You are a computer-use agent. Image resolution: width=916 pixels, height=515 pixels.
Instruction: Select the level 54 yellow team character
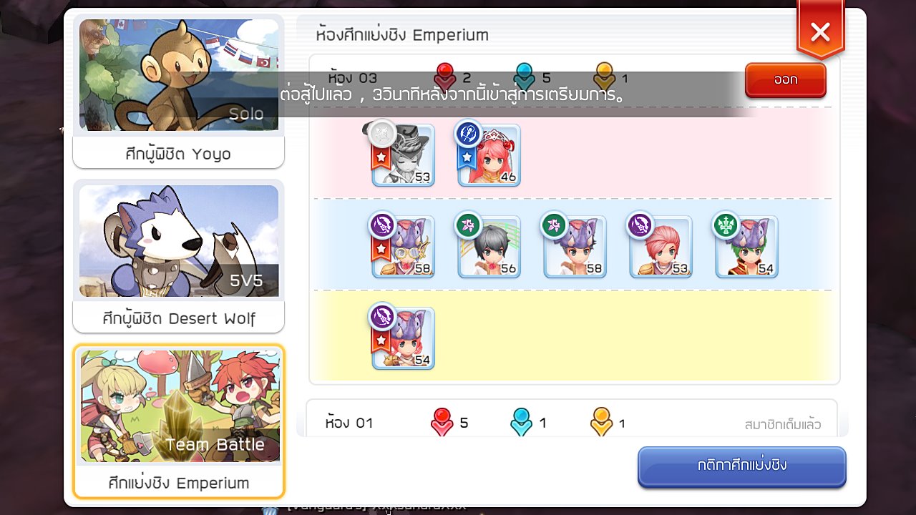(403, 338)
